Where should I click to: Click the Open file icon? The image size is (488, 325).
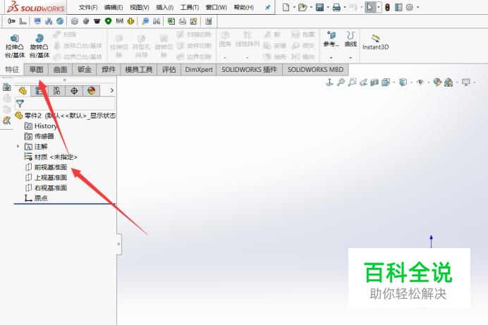pos(303,7)
